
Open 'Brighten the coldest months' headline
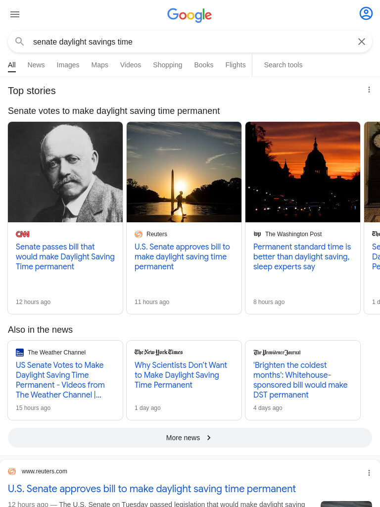coord(300,380)
